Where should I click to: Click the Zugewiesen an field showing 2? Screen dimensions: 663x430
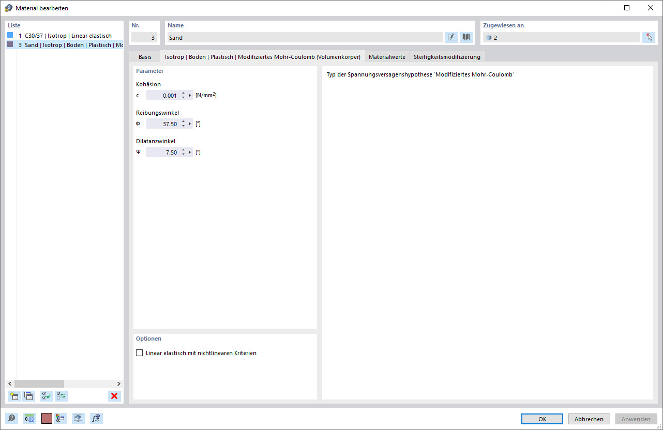561,37
